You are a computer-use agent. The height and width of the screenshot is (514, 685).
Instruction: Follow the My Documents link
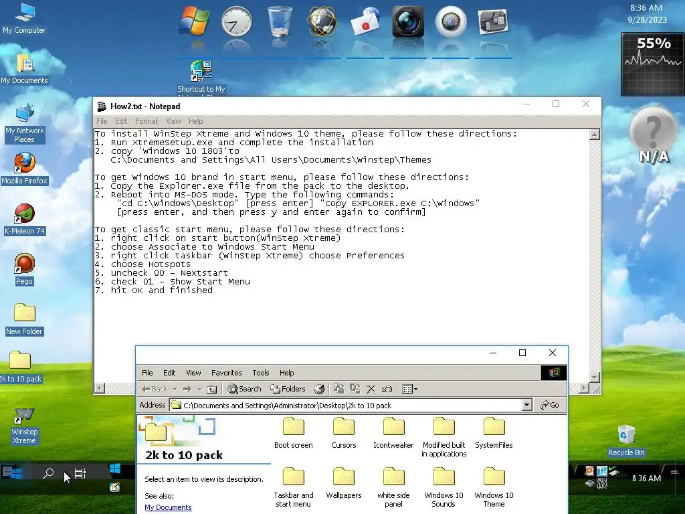pyautogui.click(x=168, y=507)
